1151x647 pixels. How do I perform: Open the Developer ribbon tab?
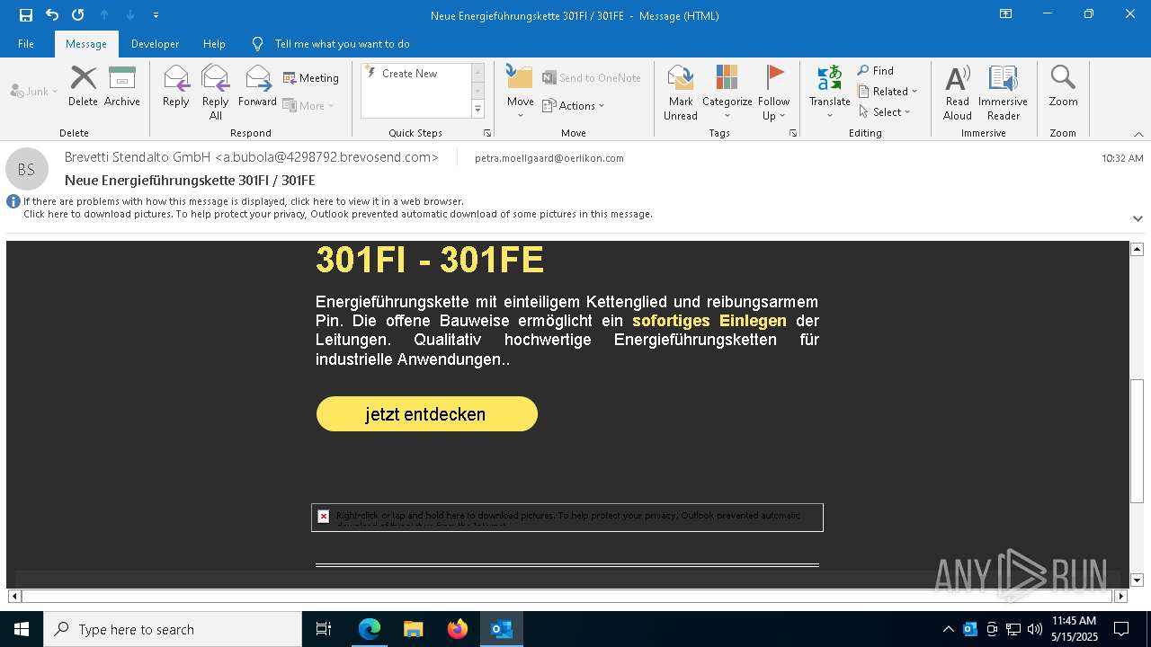tap(155, 43)
